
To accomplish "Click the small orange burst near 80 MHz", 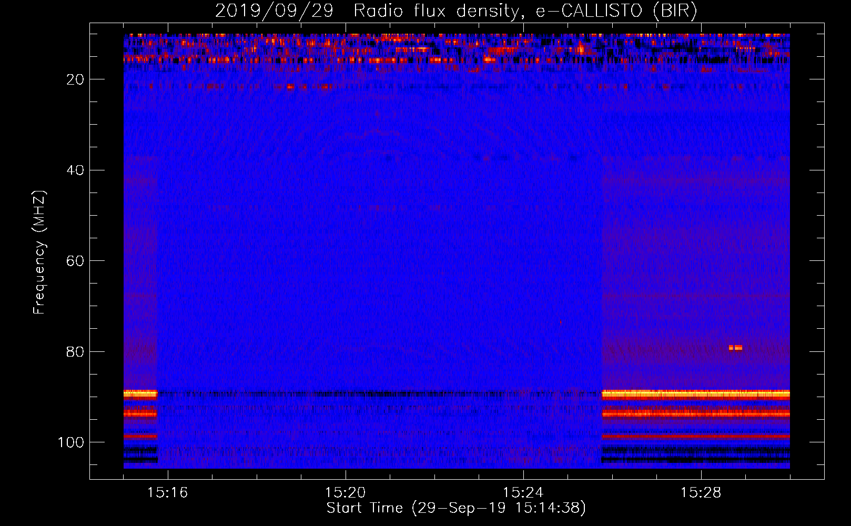I will click(x=735, y=348).
